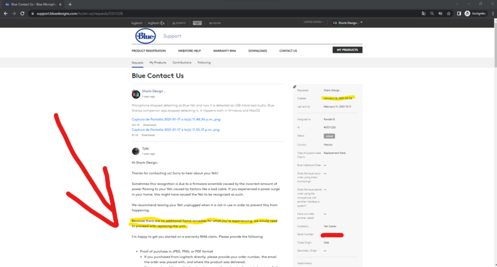Click the browser forward arrow
The image size is (497, 267).
[14, 14]
